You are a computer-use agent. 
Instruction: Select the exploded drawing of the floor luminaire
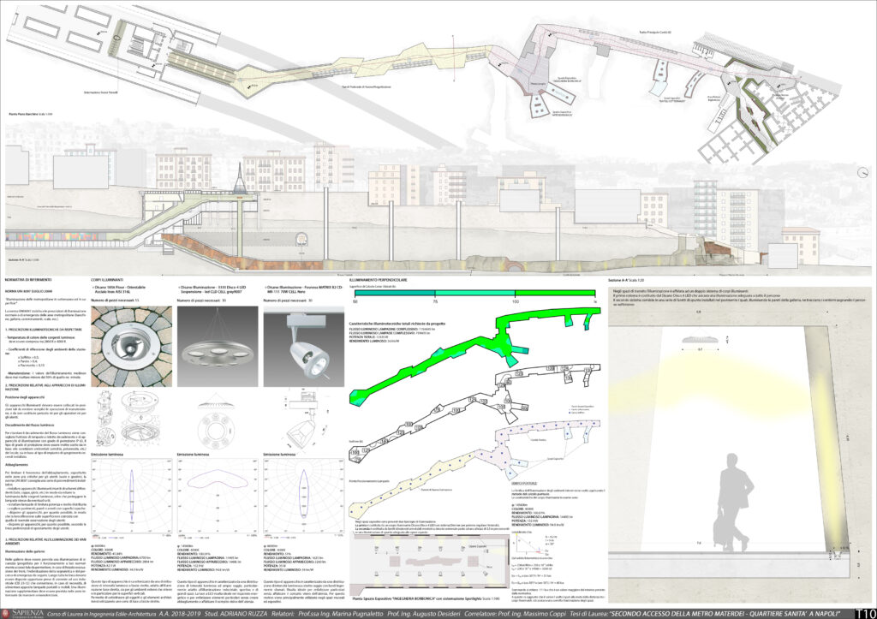(130, 419)
